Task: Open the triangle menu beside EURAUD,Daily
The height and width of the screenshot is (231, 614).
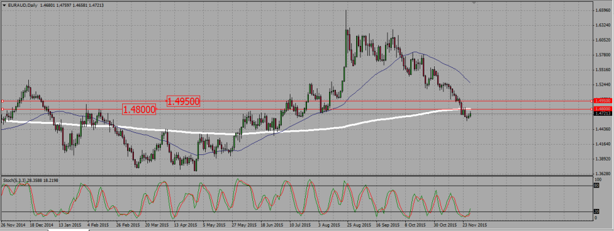Action: pyautogui.click(x=4, y=5)
